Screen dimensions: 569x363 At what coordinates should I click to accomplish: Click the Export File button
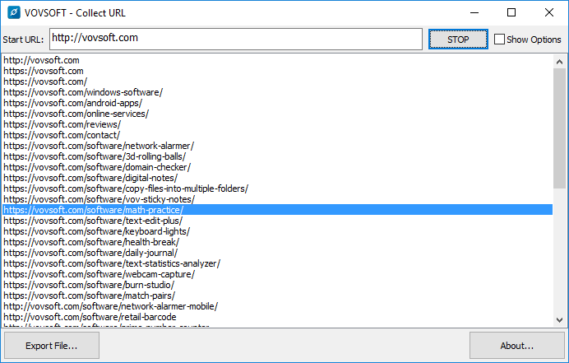click(x=52, y=346)
